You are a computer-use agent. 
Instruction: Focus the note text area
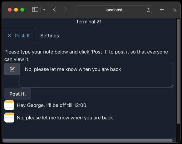click(x=96, y=75)
